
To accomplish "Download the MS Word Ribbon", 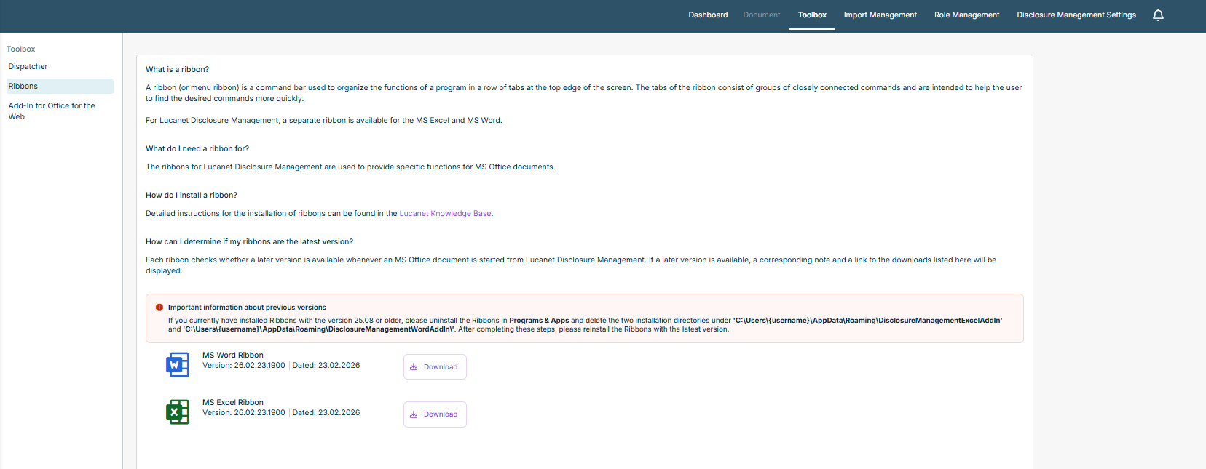I will (x=435, y=367).
